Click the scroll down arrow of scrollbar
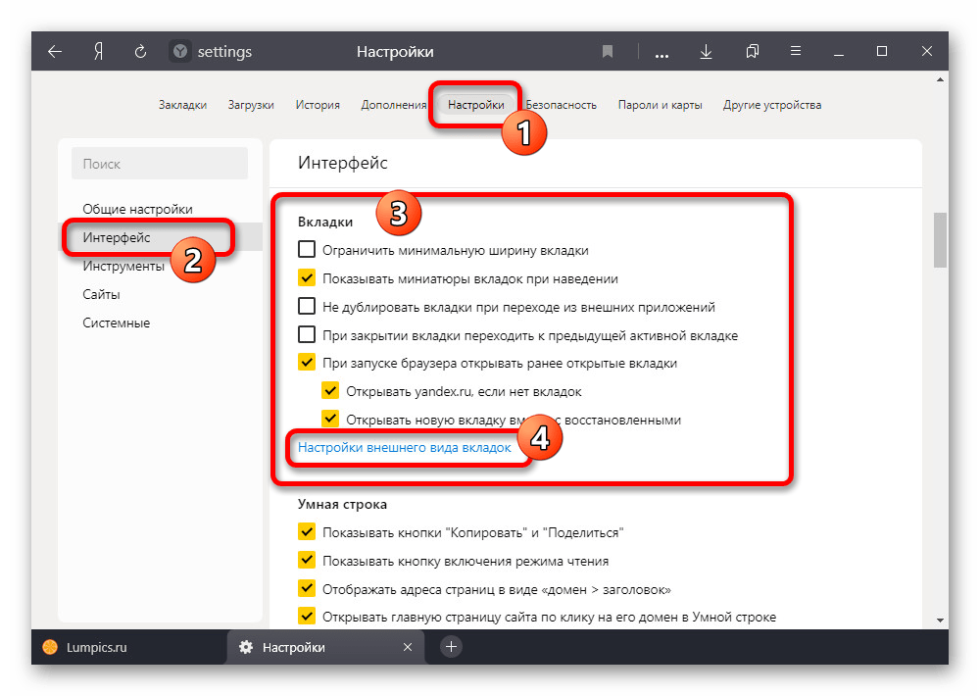This screenshot has height=696, width=980. click(941, 620)
